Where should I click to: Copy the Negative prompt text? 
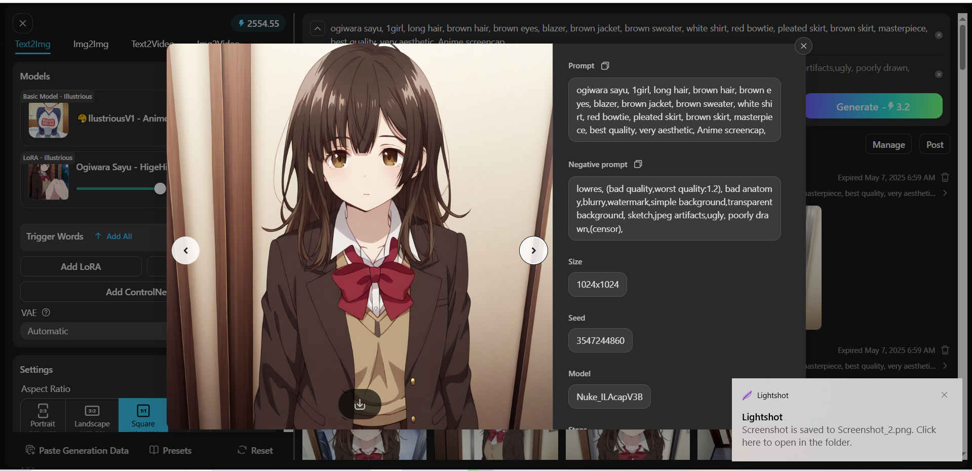coord(638,164)
